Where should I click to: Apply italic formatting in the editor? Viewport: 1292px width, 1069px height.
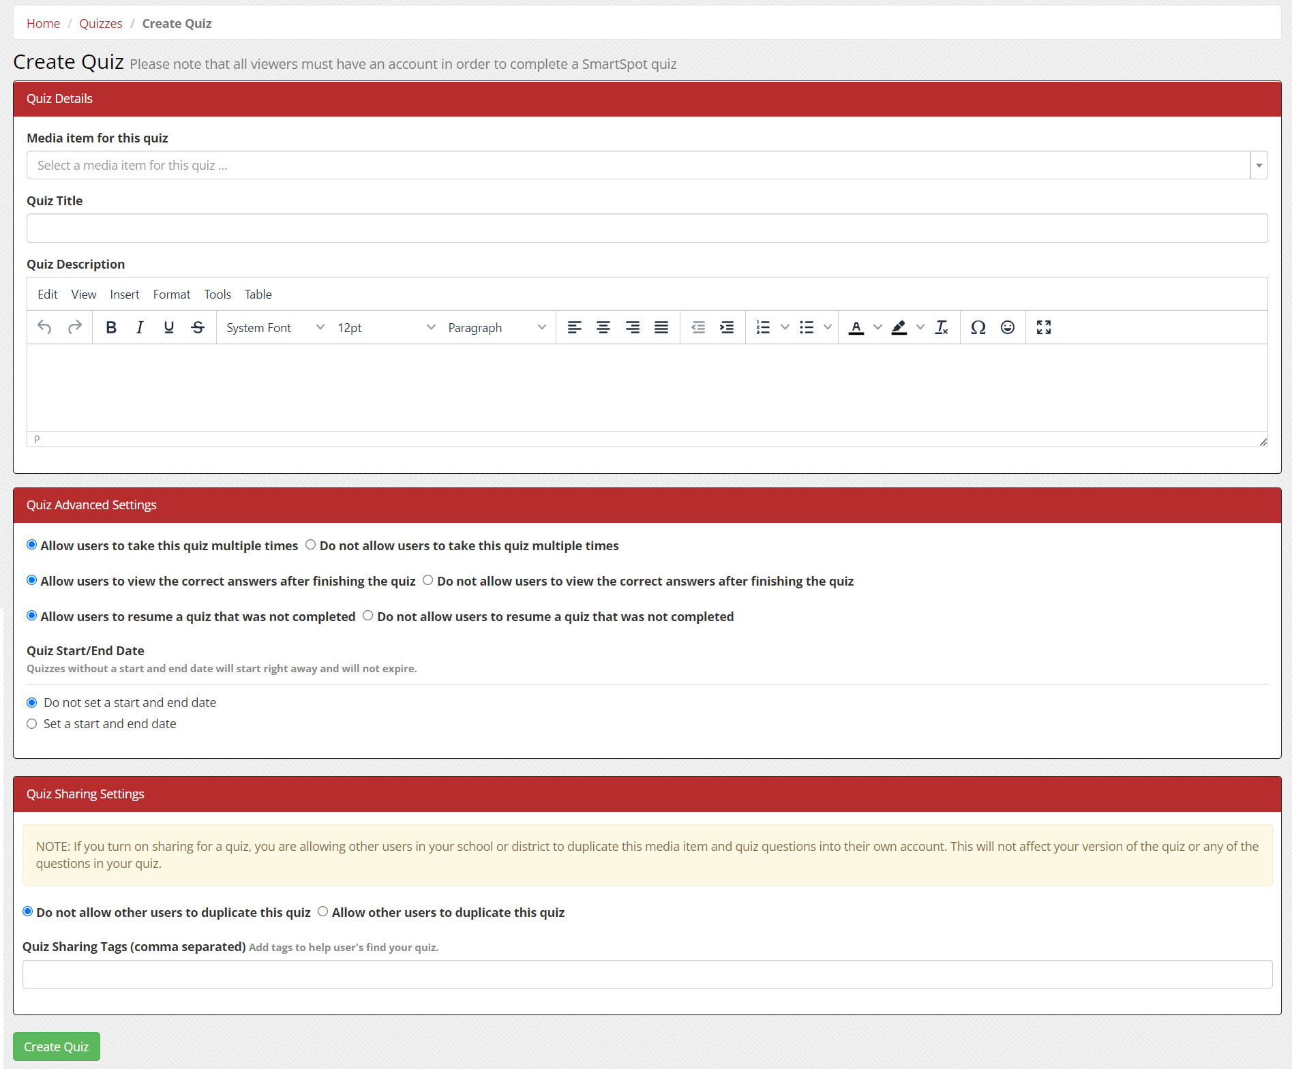coord(140,327)
